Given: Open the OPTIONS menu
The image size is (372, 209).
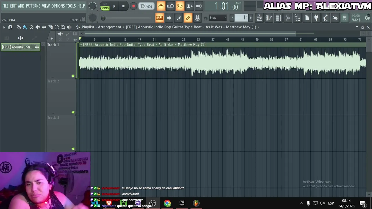Looking at the screenshot, I should click(x=58, y=6).
